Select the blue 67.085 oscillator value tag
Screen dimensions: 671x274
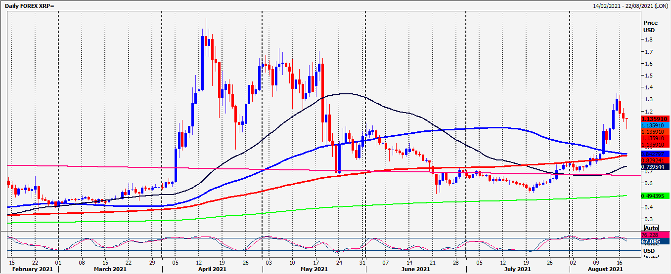651,242
